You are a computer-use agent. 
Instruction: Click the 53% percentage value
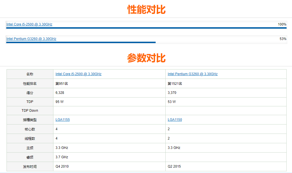[x=283, y=39]
